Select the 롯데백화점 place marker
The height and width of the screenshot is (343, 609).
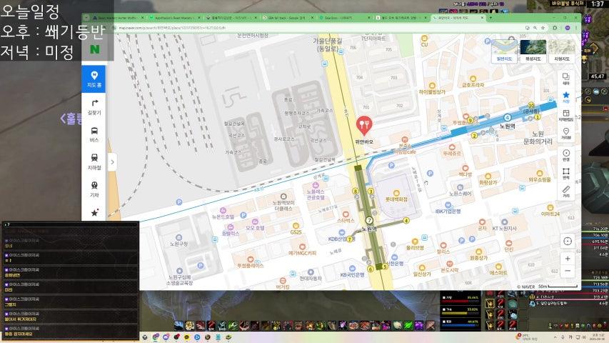pyautogui.click(x=396, y=196)
